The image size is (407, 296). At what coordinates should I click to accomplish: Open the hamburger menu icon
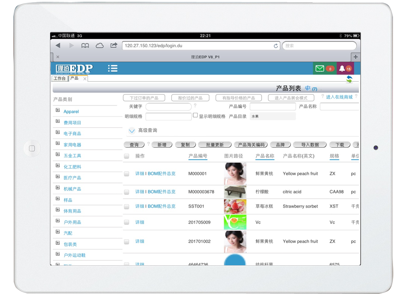coord(113,68)
